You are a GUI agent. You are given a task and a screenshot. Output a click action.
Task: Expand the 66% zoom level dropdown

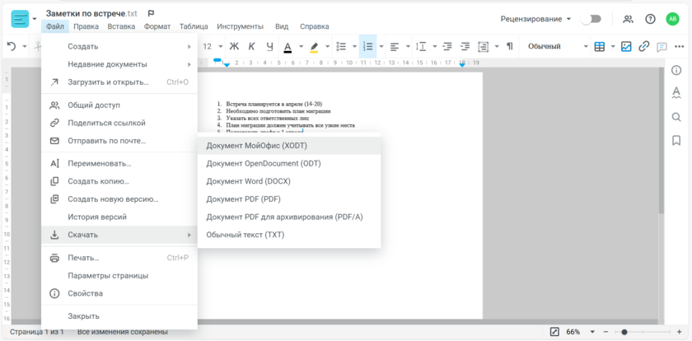click(593, 332)
